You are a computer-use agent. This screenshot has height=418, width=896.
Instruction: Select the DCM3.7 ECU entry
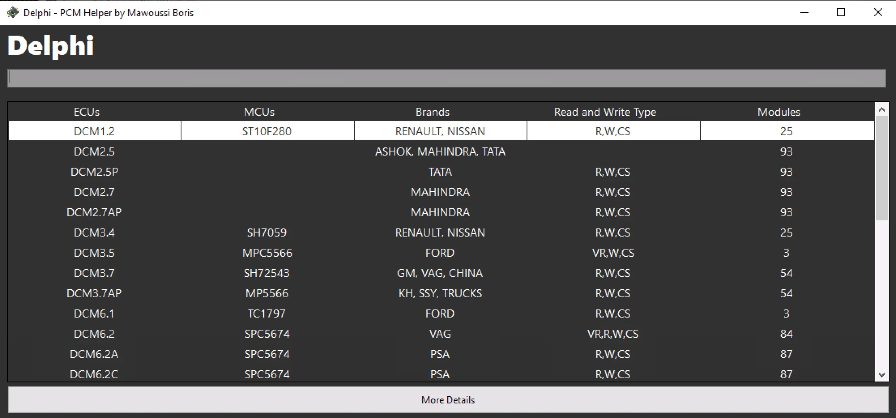pos(94,273)
